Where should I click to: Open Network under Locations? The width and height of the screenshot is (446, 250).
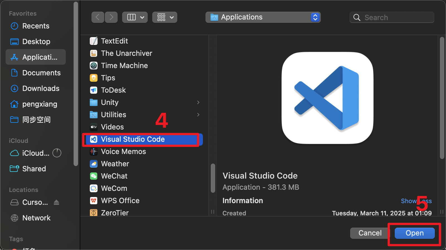(36, 218)
